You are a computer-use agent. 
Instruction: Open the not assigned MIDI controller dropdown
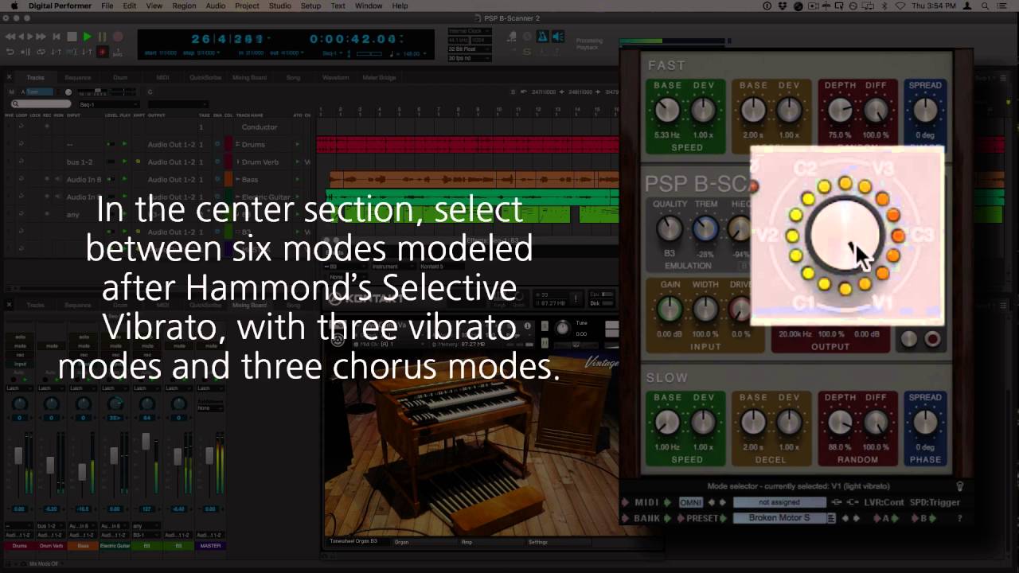779,502
